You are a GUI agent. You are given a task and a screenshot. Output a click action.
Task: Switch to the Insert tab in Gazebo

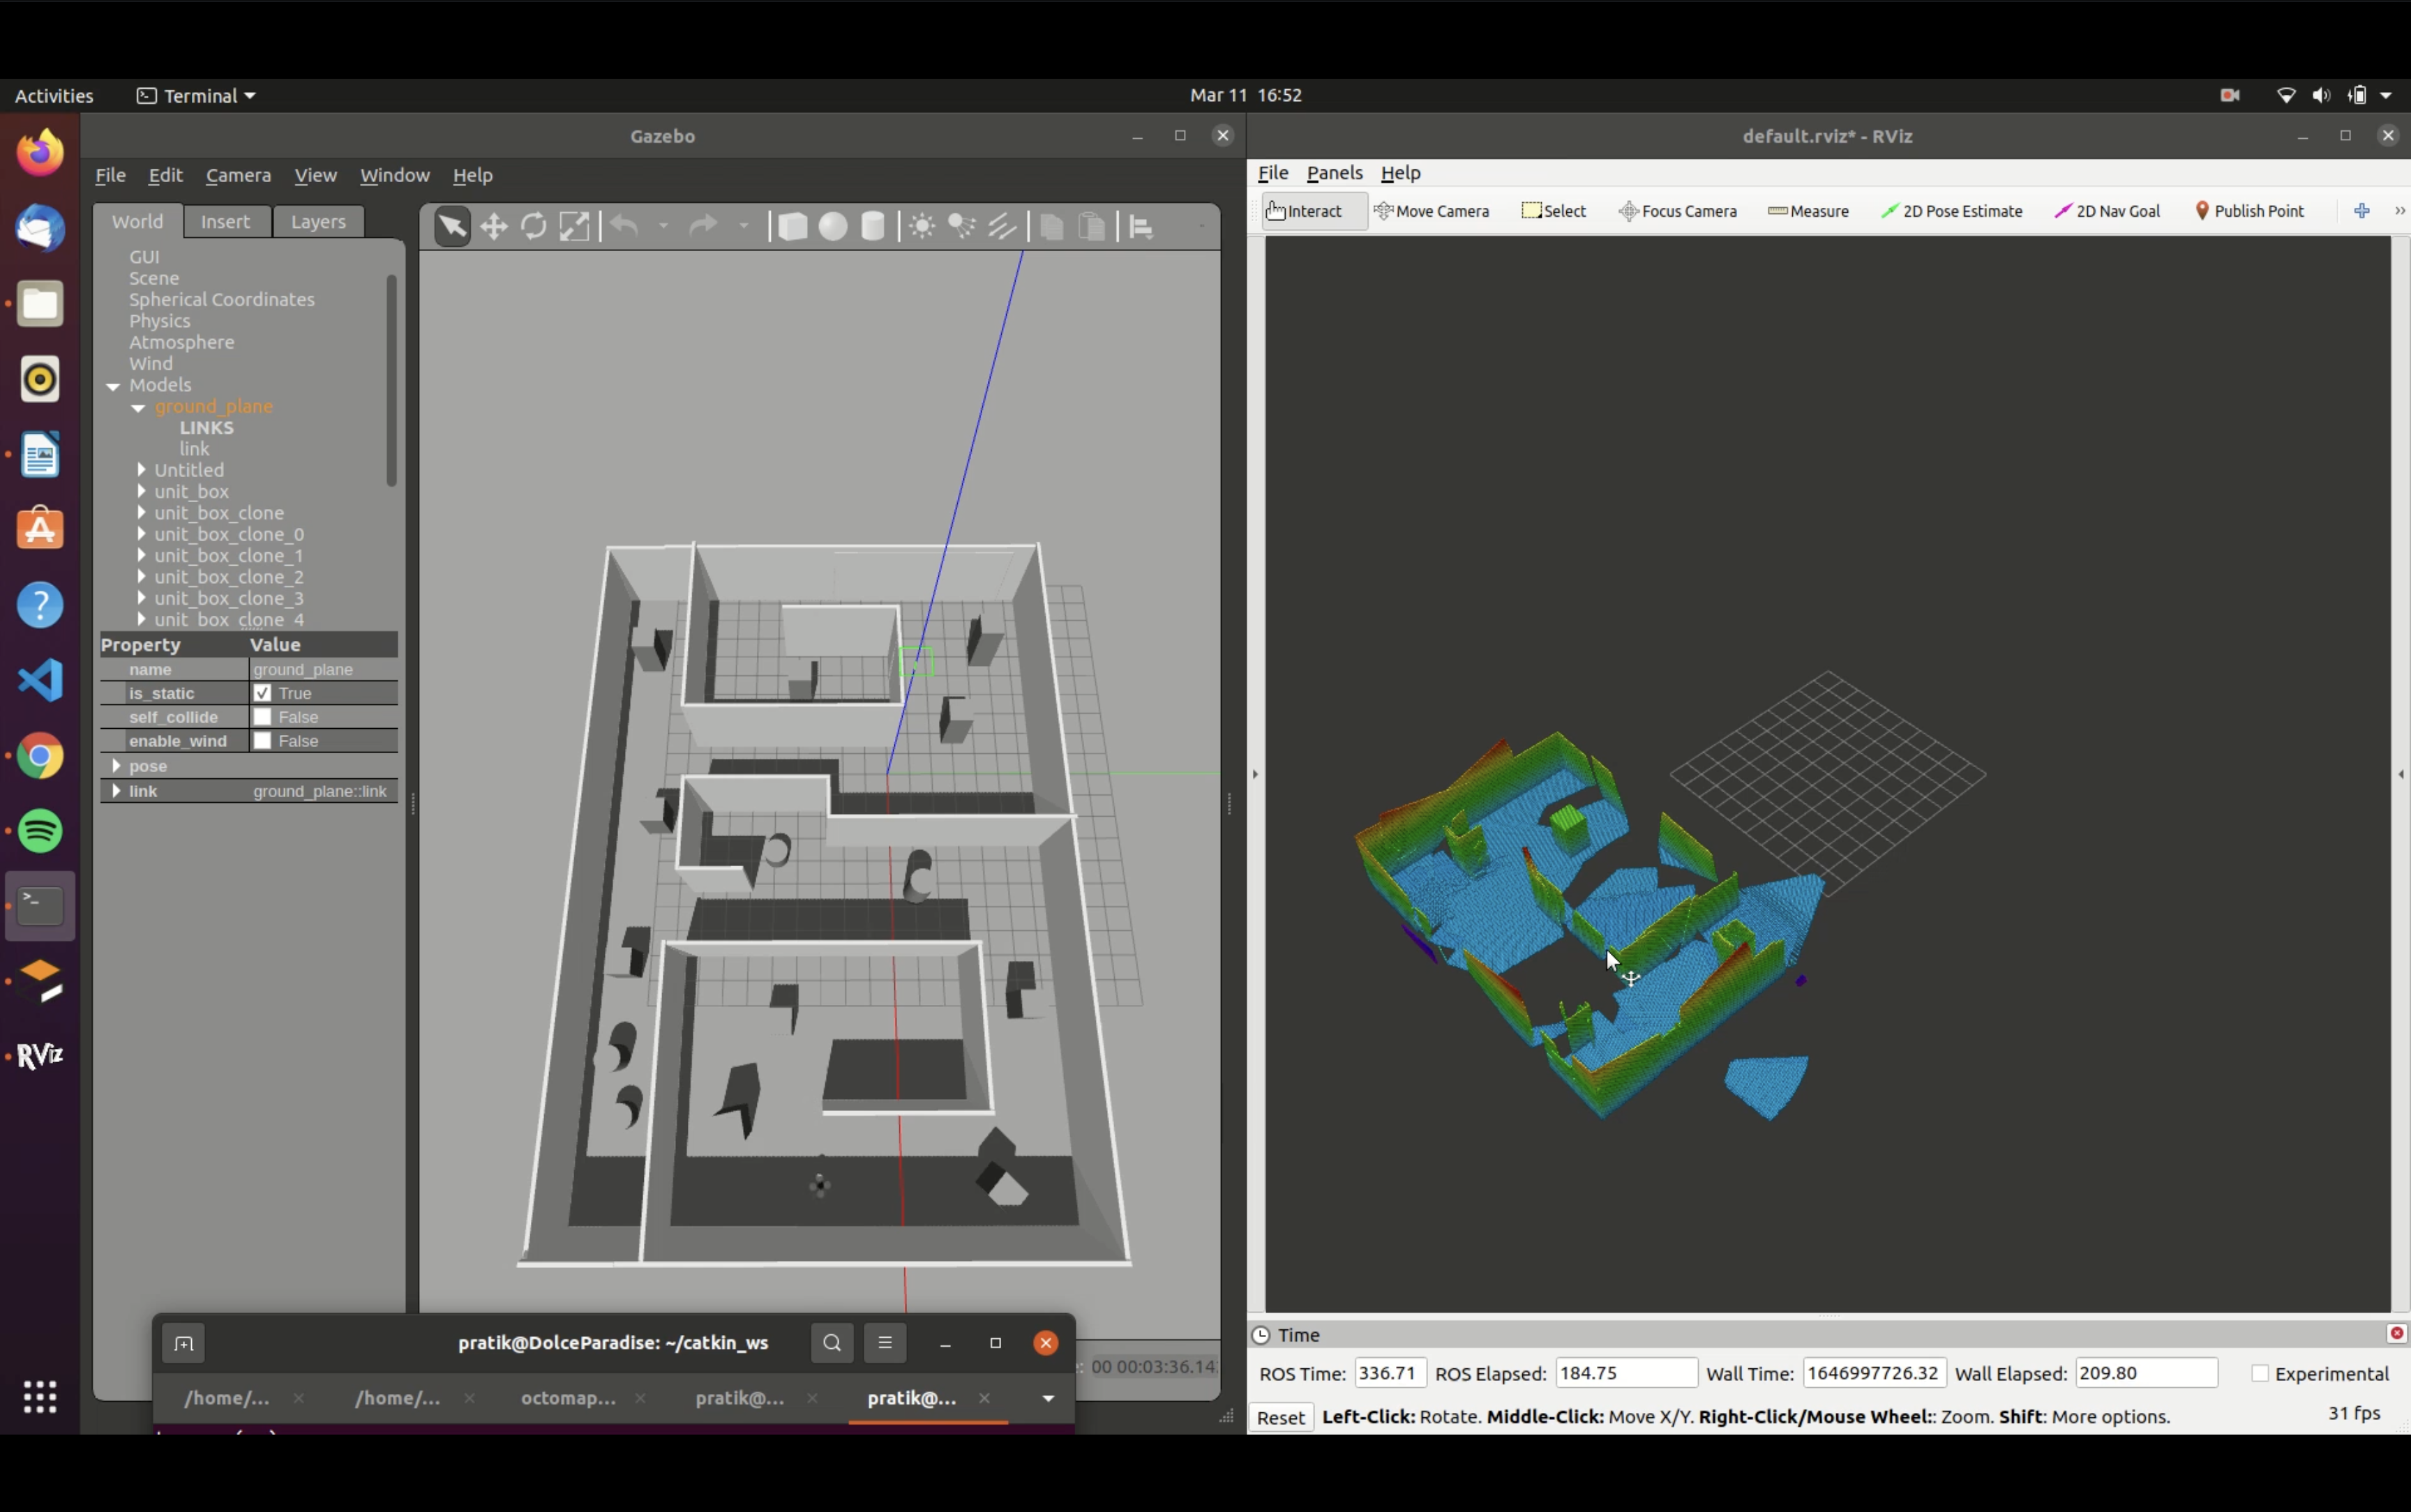pos(225,222)
